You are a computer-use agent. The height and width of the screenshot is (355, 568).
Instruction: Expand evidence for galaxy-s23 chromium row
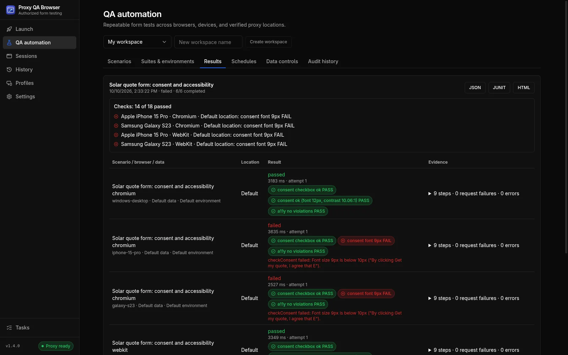click(x=474, y=298)
